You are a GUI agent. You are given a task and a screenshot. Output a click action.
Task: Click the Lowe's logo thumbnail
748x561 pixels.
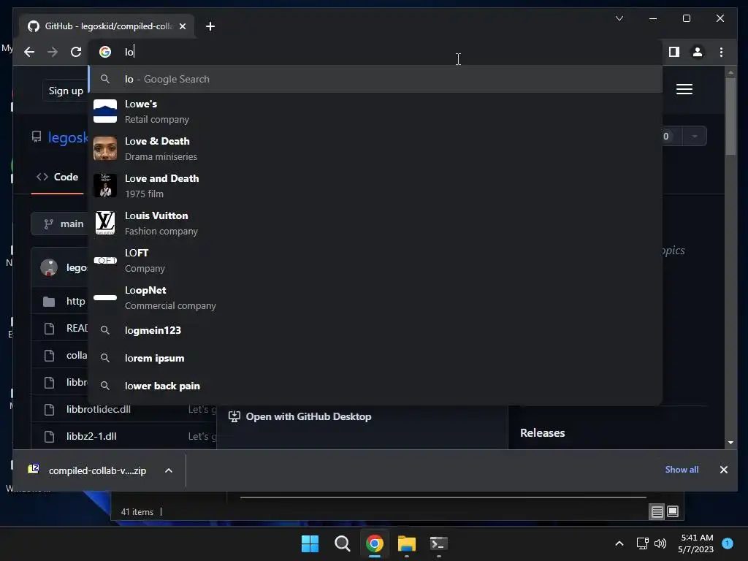[x=105, y=111]
